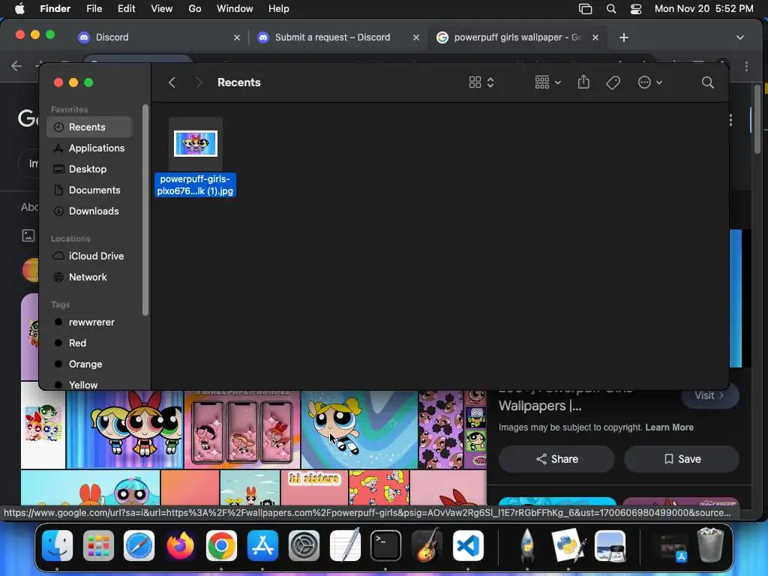Open Terminal from the Dock
This screenshot has width=768, height=576.
385,546
